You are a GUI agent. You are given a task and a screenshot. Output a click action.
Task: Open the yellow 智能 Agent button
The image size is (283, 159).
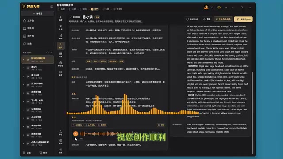(x=243, y=19)
